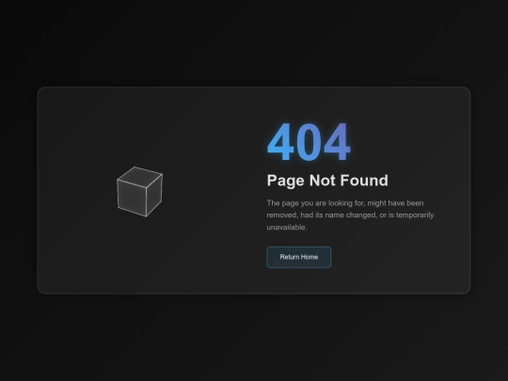The height and width of the screenshot is (381, 508).
Task: Click the right side face of the cube
Action: [154, 196]
